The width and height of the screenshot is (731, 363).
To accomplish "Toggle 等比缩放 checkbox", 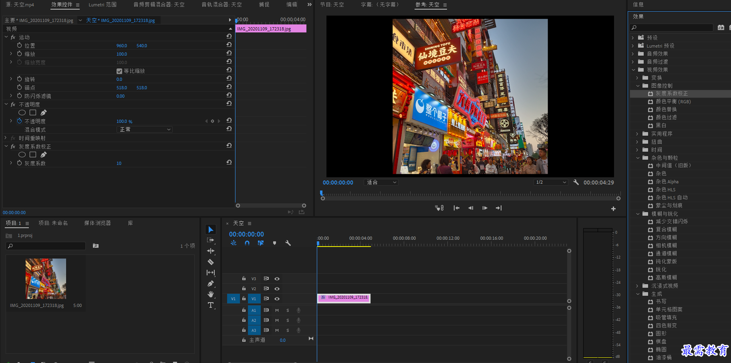I will 119,71.
